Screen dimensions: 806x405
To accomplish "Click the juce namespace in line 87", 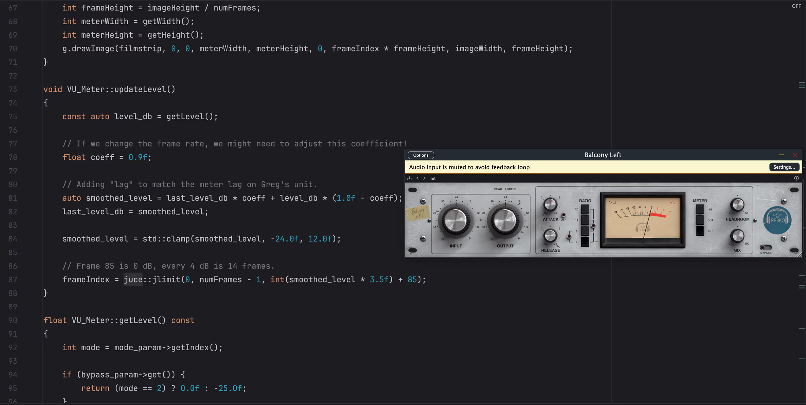I will (x=133, y=279).
